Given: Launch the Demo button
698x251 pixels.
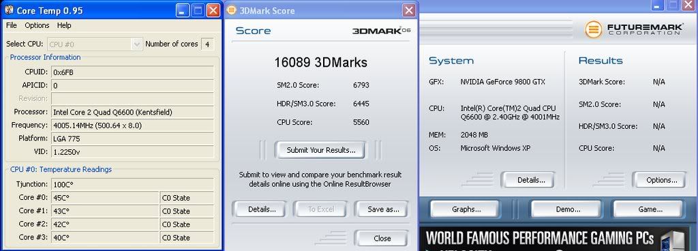Looking at the screenshot, I should click(566, 209).
